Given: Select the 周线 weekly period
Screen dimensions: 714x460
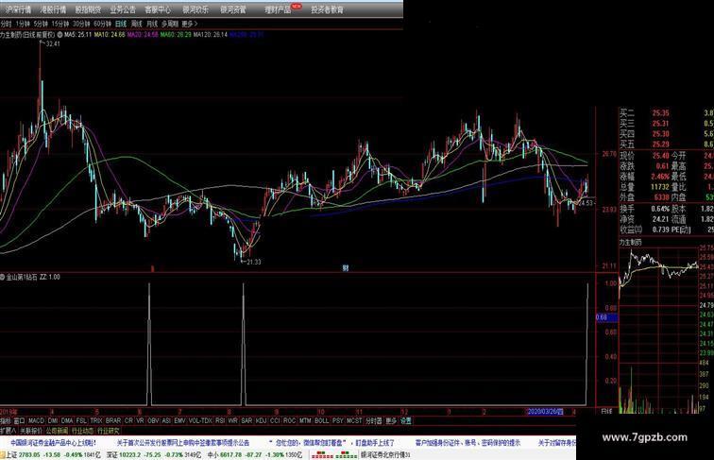Looking at the screenshot, I should (137, 24).
